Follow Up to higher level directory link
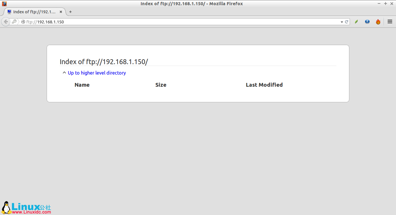 [97, 73]
